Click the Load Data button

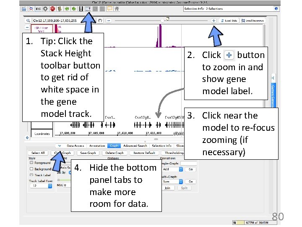point(229,21)
